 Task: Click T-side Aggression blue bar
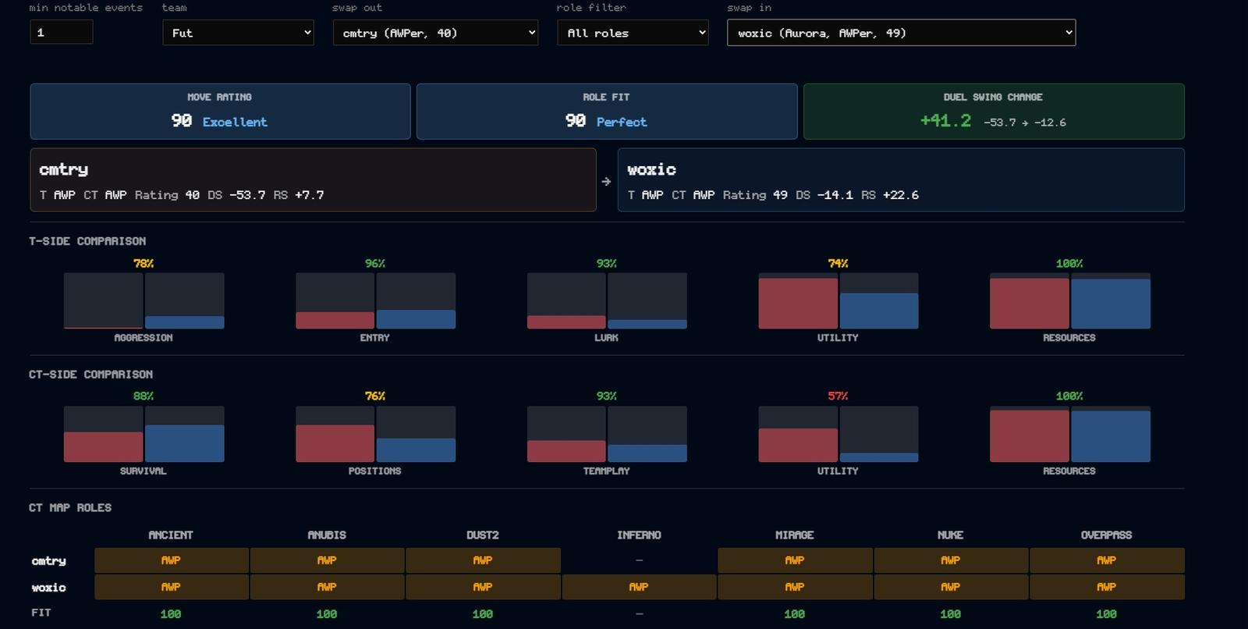(184, 322)
